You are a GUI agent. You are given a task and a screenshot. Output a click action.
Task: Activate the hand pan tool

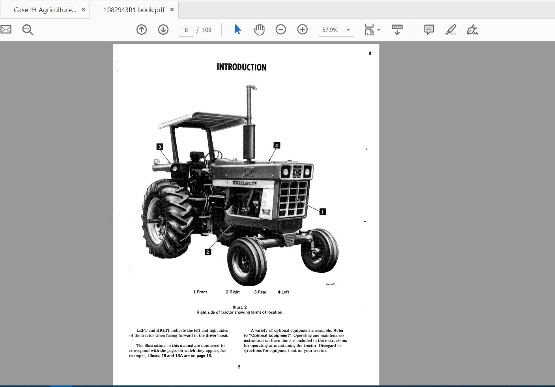(259, 30)
